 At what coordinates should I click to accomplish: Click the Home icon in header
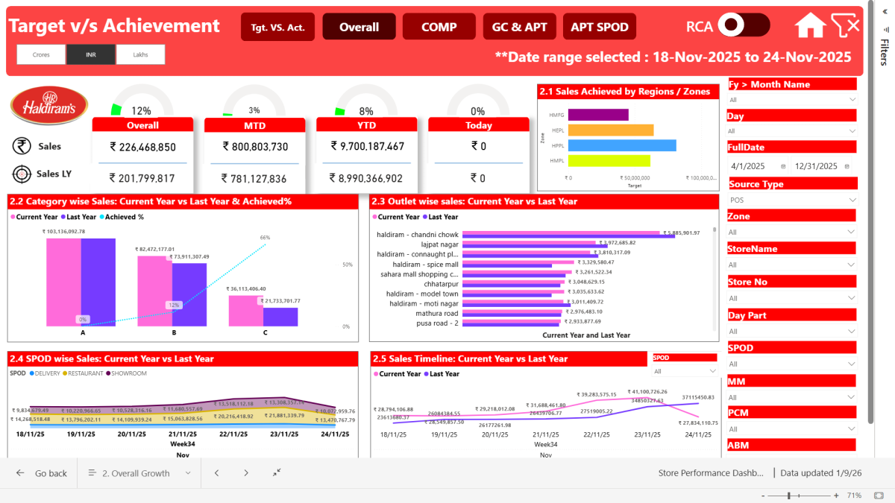click(x=810, y=25)
